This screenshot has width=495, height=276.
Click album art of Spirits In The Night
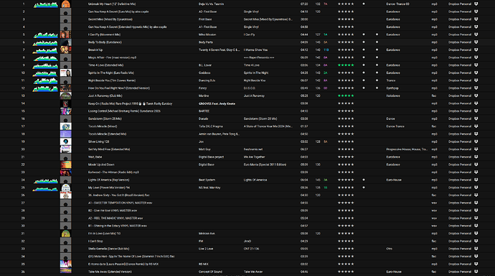(x=66, y=73)
